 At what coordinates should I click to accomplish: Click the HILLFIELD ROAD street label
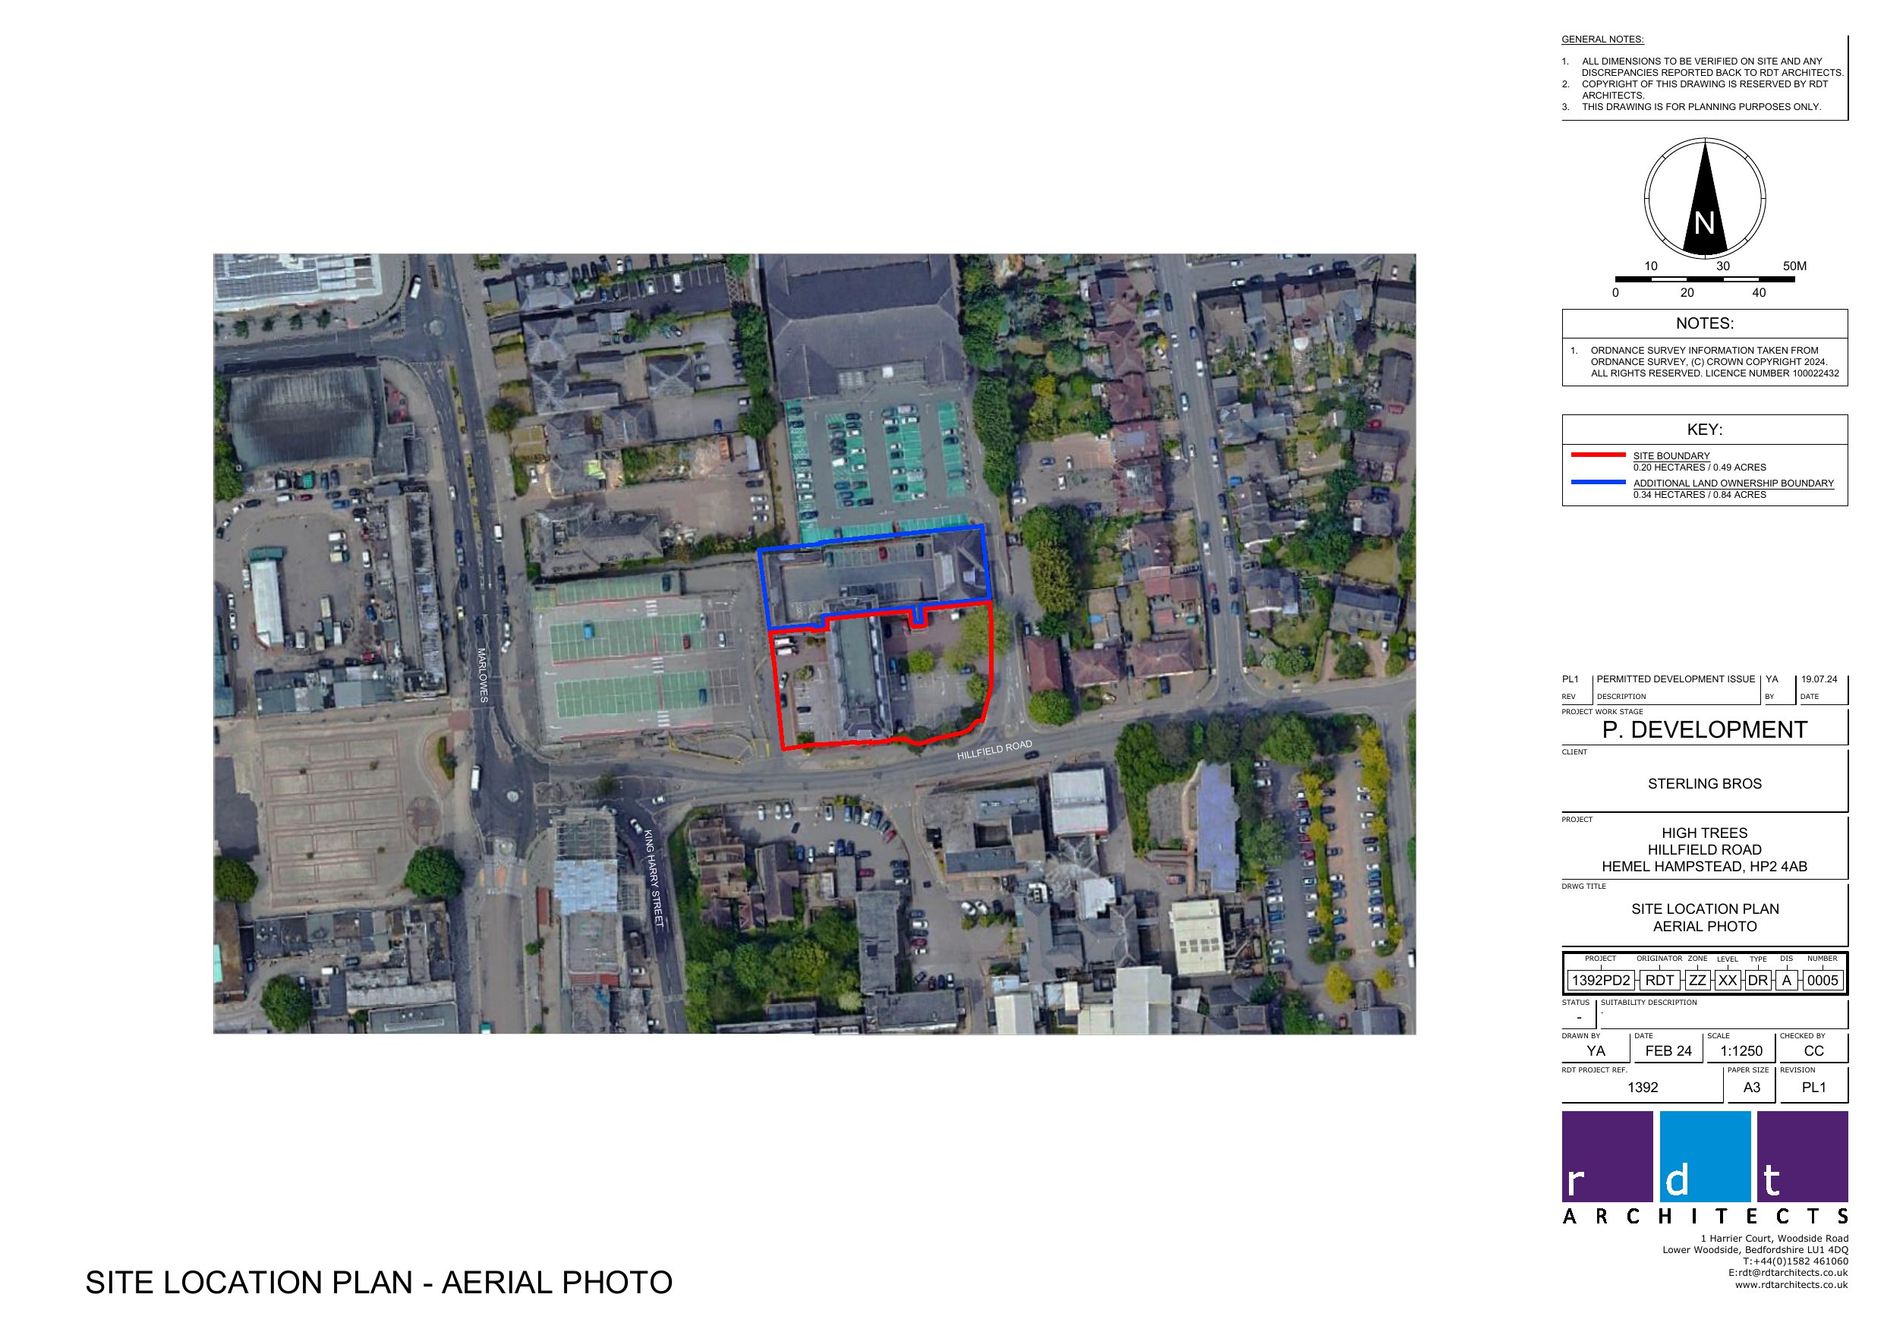[x=994, y=749]
